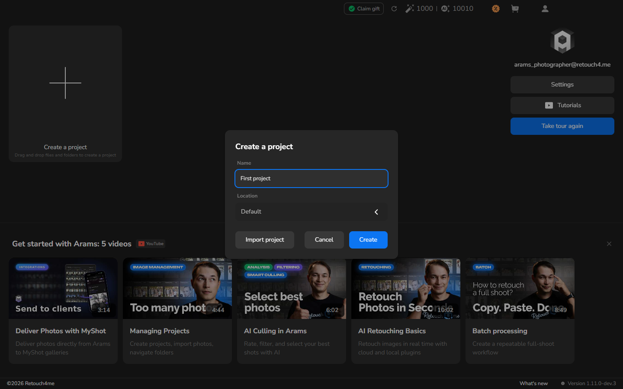Screen dimensions: 623x389
Task: Close the Get started videos panel
Action: [609, 244]
